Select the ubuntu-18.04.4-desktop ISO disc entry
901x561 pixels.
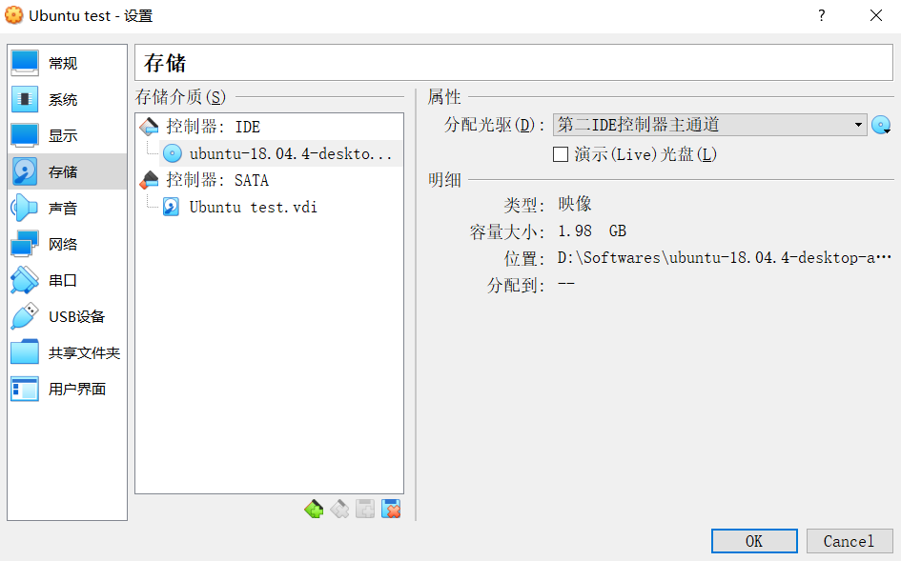280,153
